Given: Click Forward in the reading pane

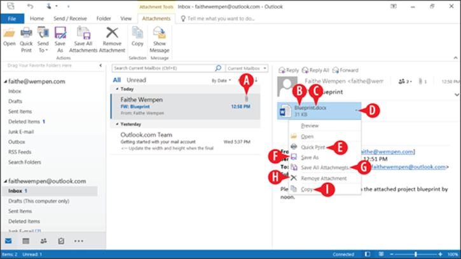Looking at the screenshot, I should pyautogui.click(x=345, y=70).
